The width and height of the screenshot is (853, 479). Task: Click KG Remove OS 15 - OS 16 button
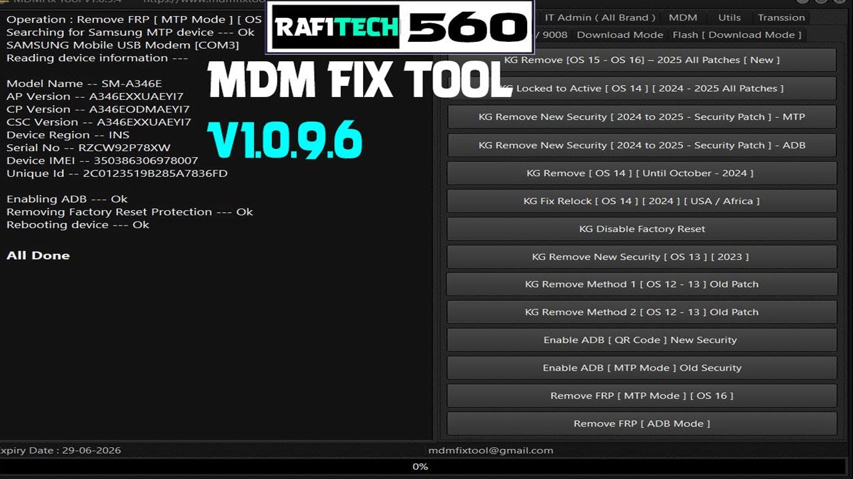coord(642,60)
